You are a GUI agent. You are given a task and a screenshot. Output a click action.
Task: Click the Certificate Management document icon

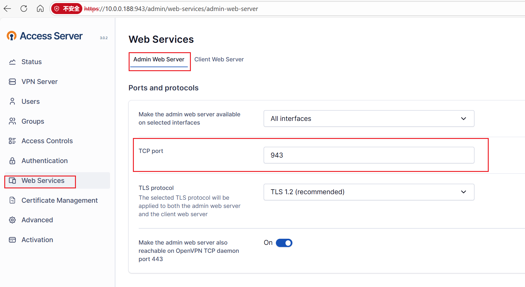12,200
